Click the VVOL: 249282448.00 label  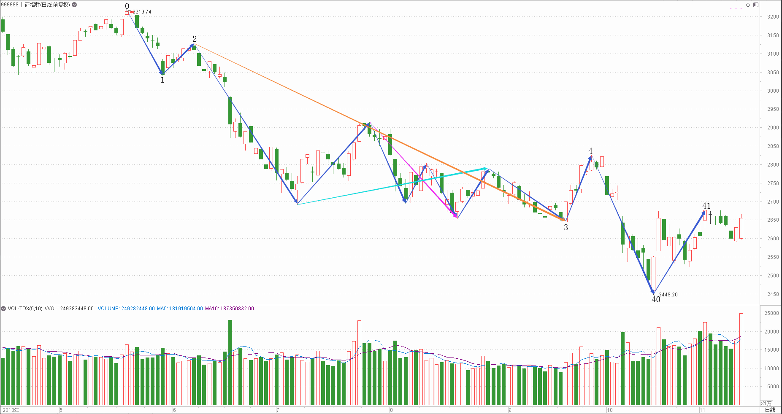pos(69,309)
